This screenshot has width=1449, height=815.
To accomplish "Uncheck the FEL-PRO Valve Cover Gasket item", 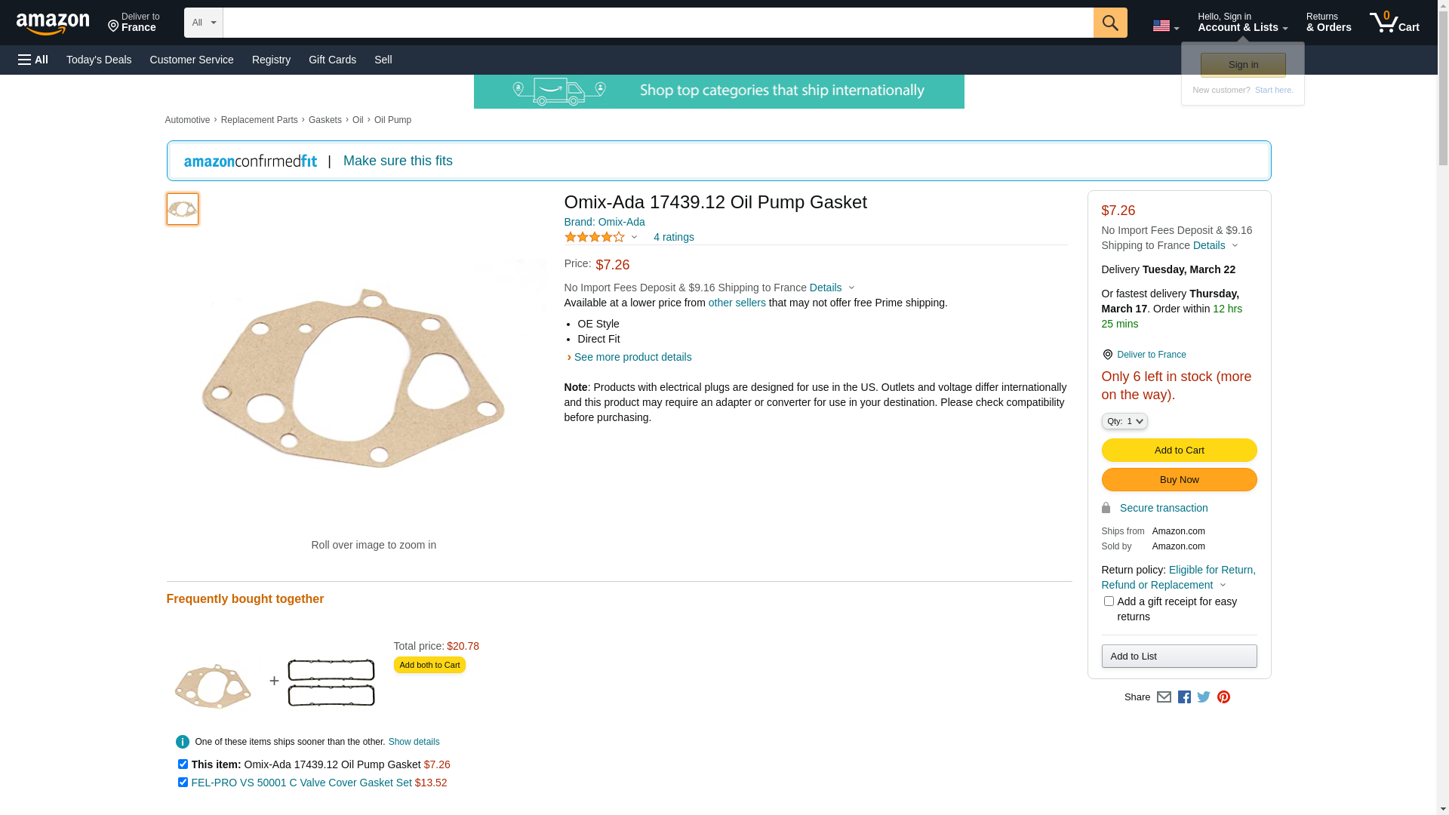I will tap(183, 783).
